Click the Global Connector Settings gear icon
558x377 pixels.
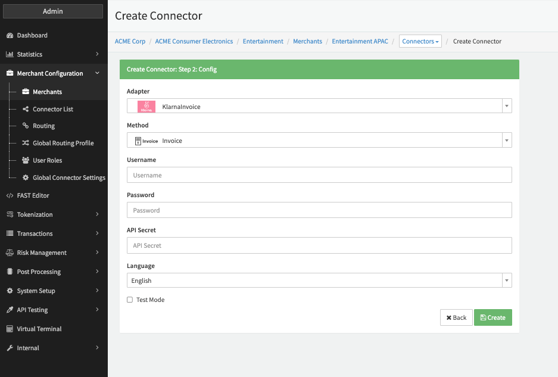26,177
